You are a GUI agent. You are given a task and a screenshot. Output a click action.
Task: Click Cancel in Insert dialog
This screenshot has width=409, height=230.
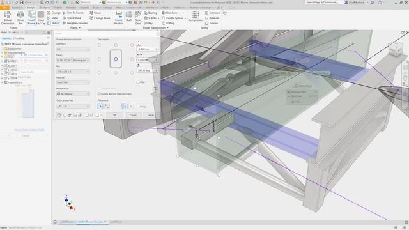pyautogui.click(x=133, y=115)
